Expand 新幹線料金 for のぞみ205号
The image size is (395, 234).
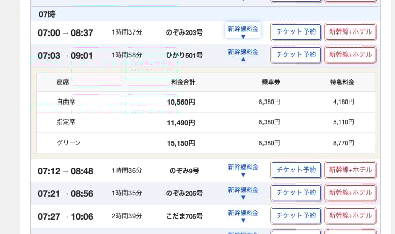pos(243,193)
